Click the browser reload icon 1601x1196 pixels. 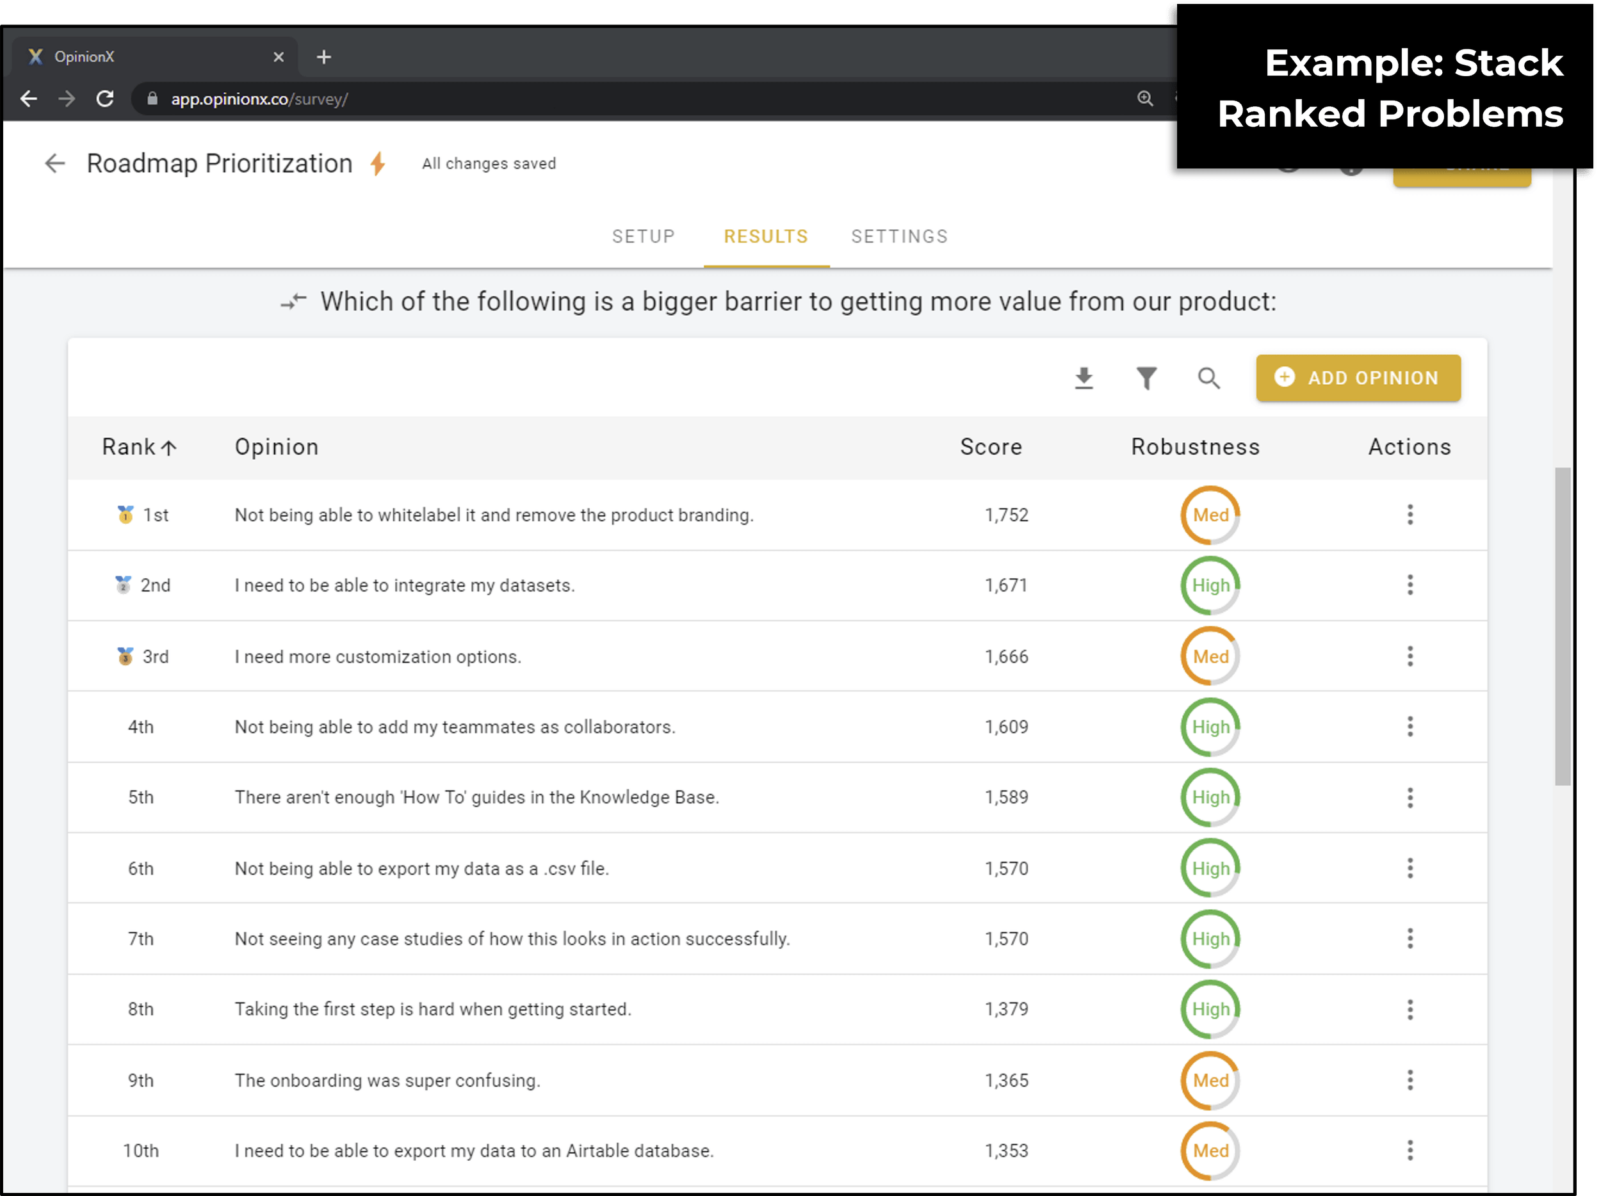(x=106, y=99)
